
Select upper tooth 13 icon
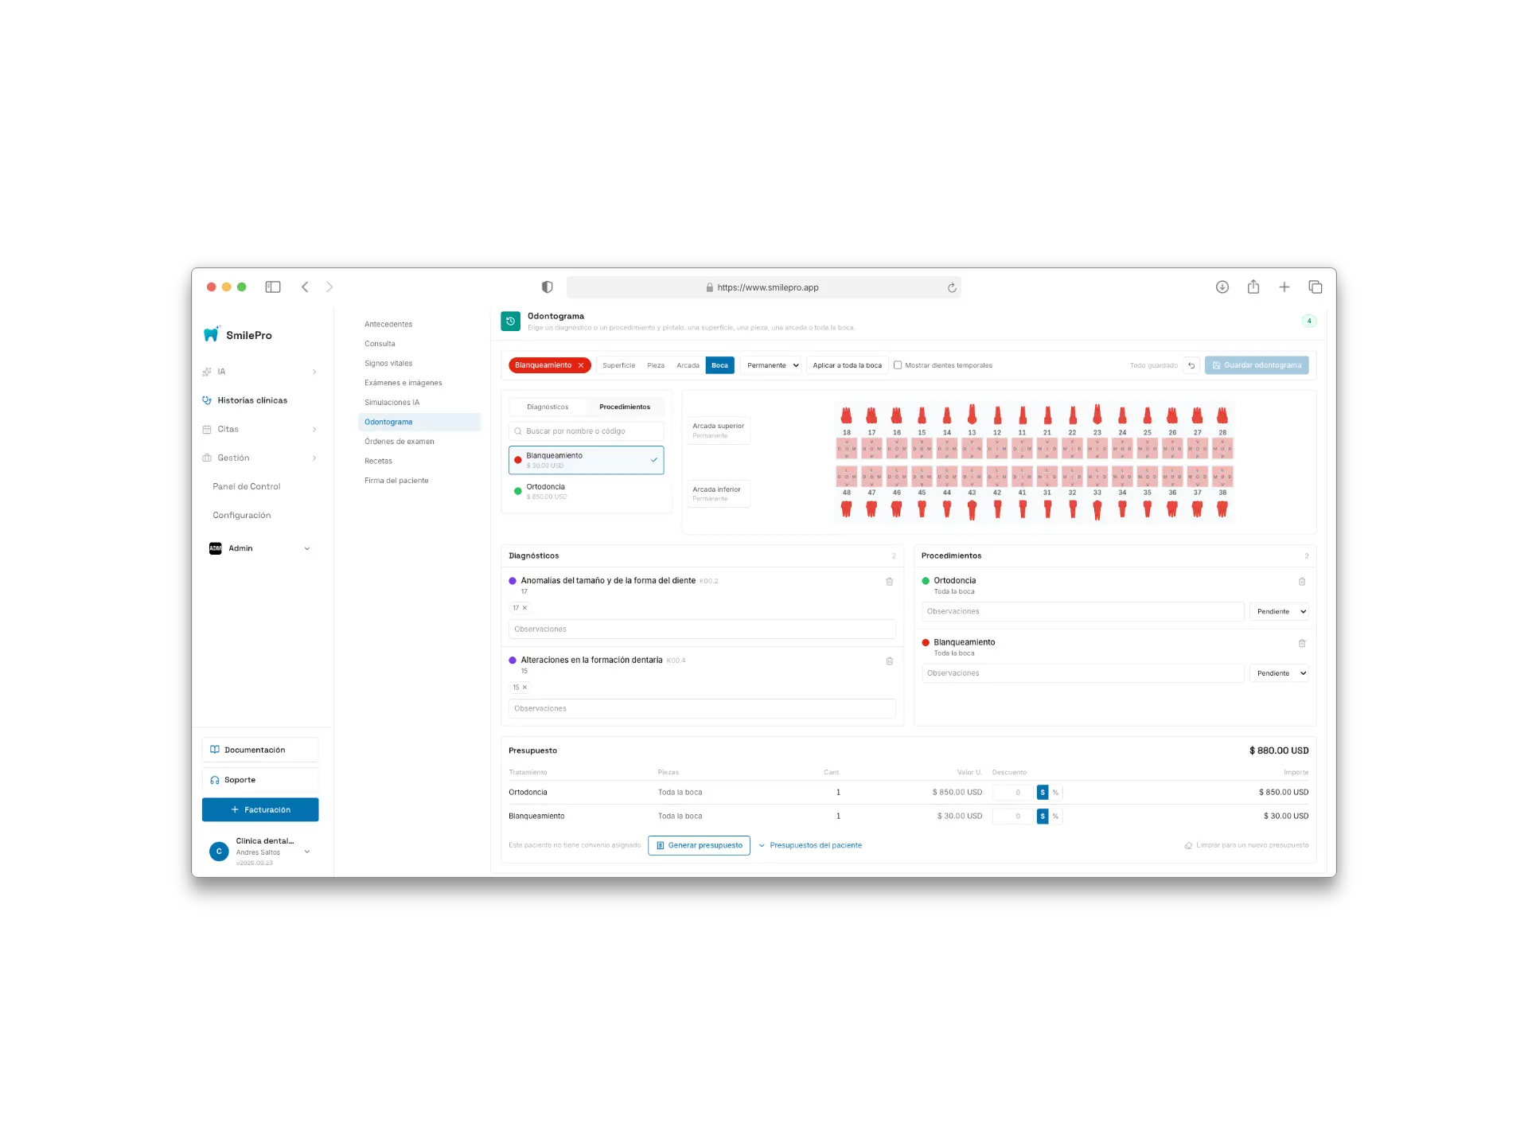tap(972, 414)
